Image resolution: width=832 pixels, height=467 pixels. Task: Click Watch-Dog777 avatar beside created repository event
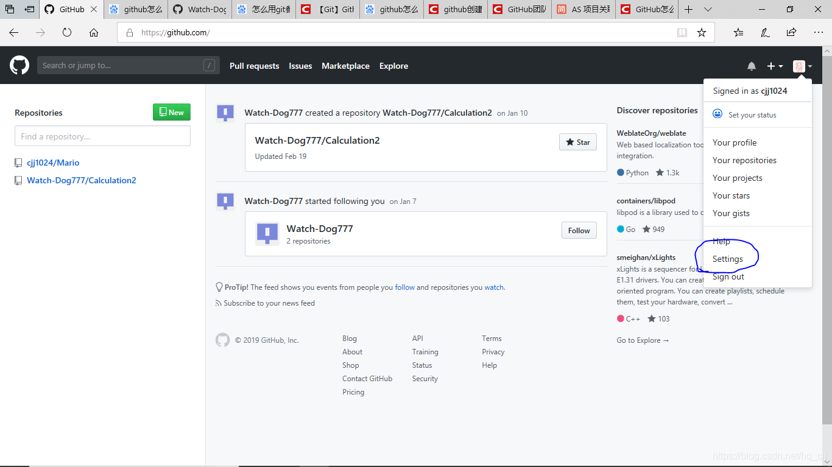225,113
